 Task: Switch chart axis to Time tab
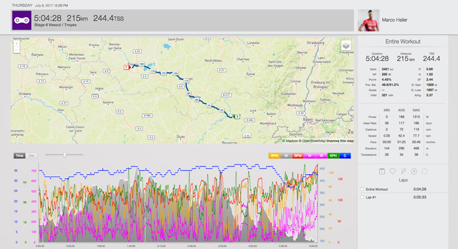point(20,156)
